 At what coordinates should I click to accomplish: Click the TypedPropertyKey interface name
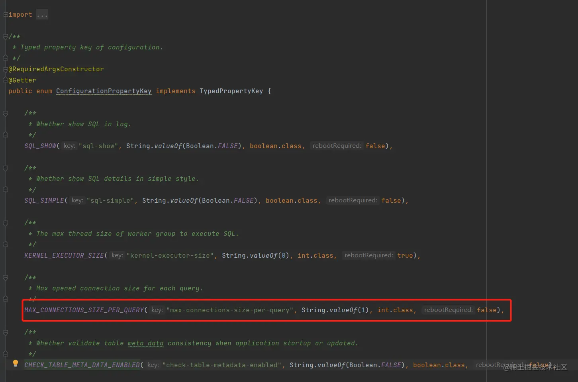tap(231, 91)
